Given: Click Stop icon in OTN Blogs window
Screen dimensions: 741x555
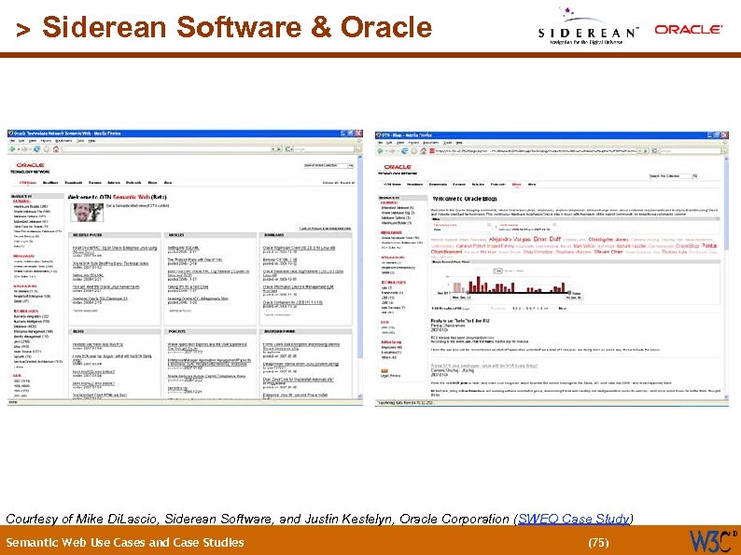Looking at the screenshot, I should (x=414, y=151).
